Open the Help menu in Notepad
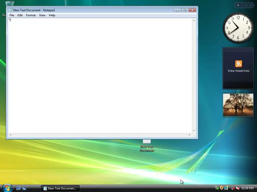The image size is (257, 192). click(52, 15)
